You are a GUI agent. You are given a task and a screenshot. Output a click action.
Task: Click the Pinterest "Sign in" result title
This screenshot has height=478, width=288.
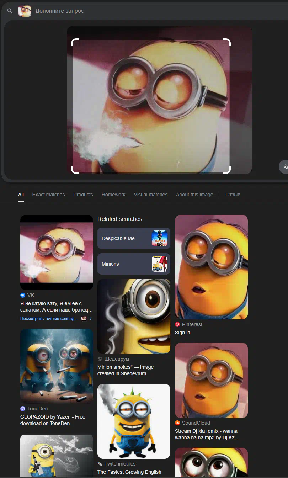coord(182,333)
